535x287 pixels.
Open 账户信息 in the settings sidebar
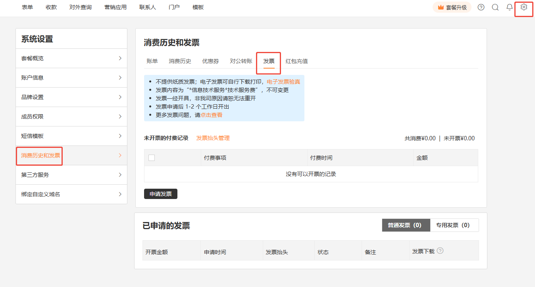click(x=71, y=78)
